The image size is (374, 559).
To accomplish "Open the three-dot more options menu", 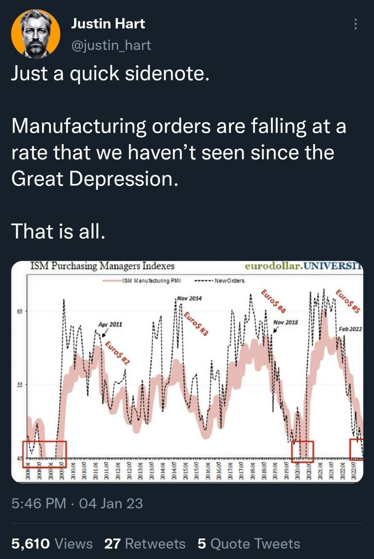I will [x=355, y=24].
